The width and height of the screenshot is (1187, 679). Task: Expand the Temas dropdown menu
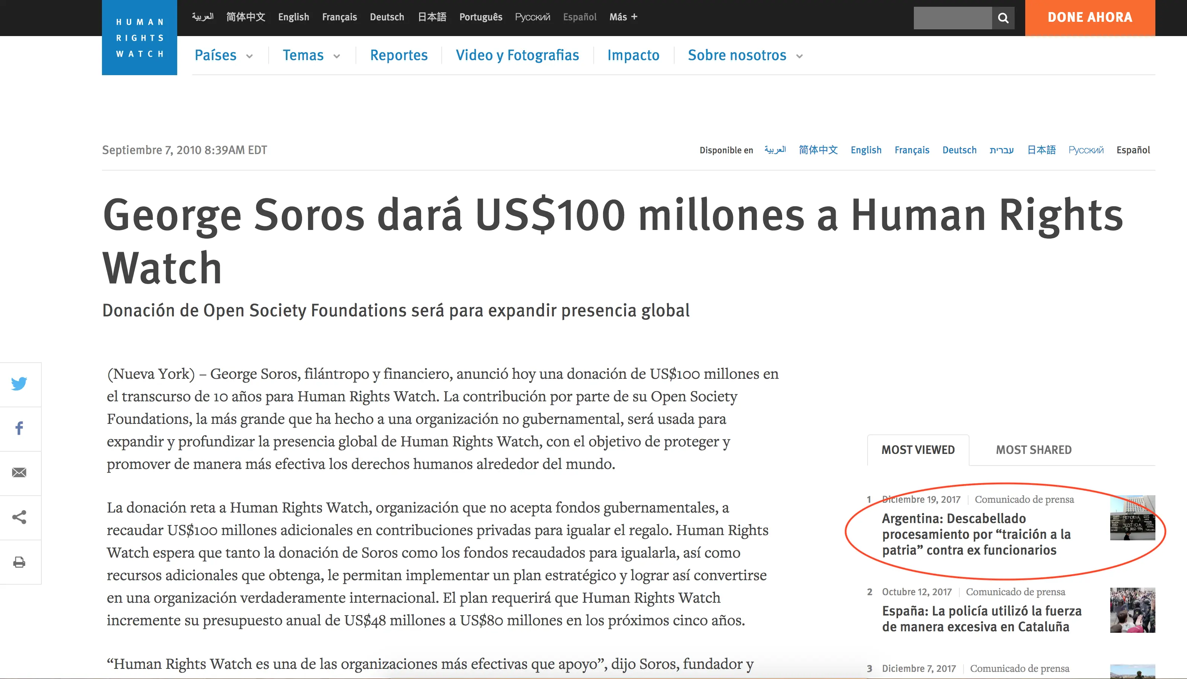tap(312, 56)
